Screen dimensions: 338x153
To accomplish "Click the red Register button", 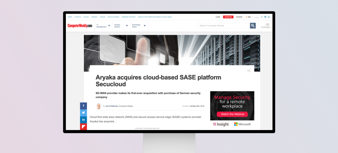I will pos(228,17).
